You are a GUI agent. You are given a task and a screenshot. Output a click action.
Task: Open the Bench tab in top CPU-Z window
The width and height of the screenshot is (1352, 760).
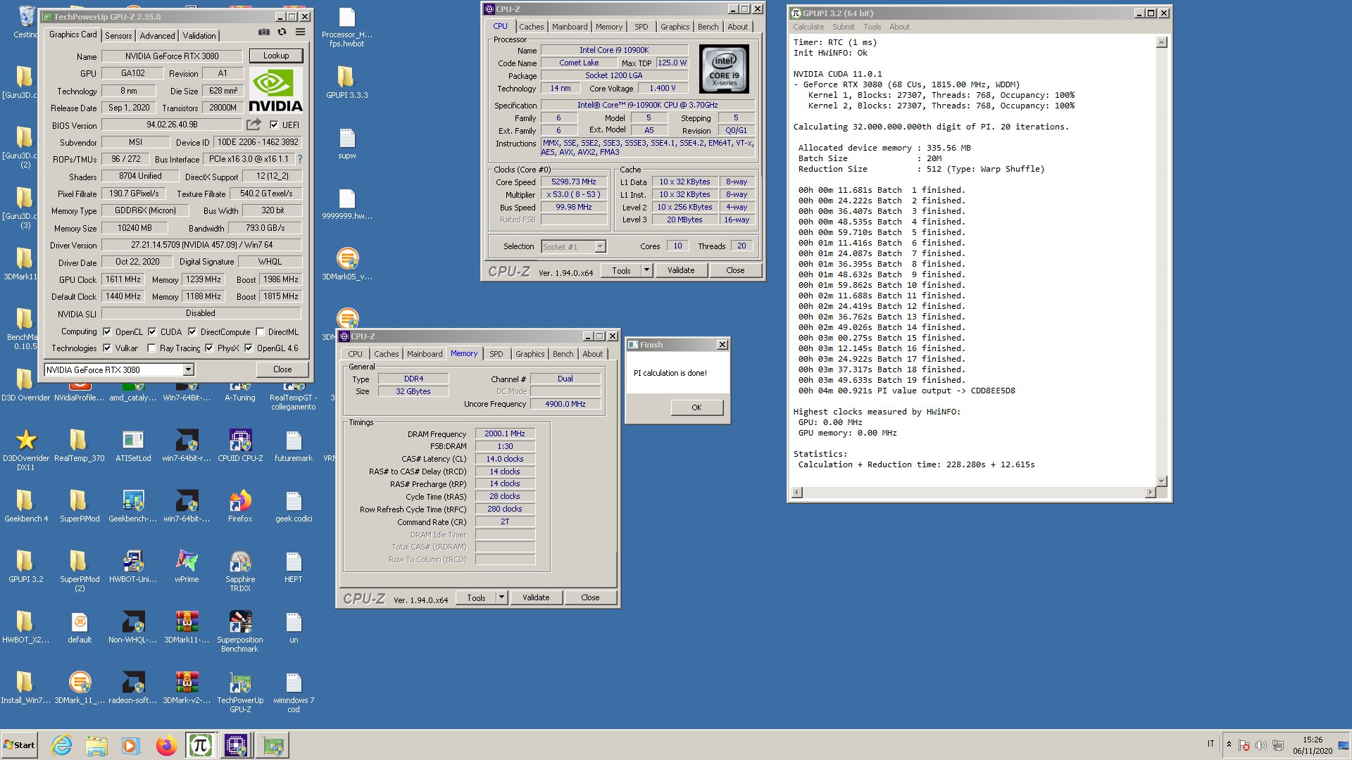708,27
